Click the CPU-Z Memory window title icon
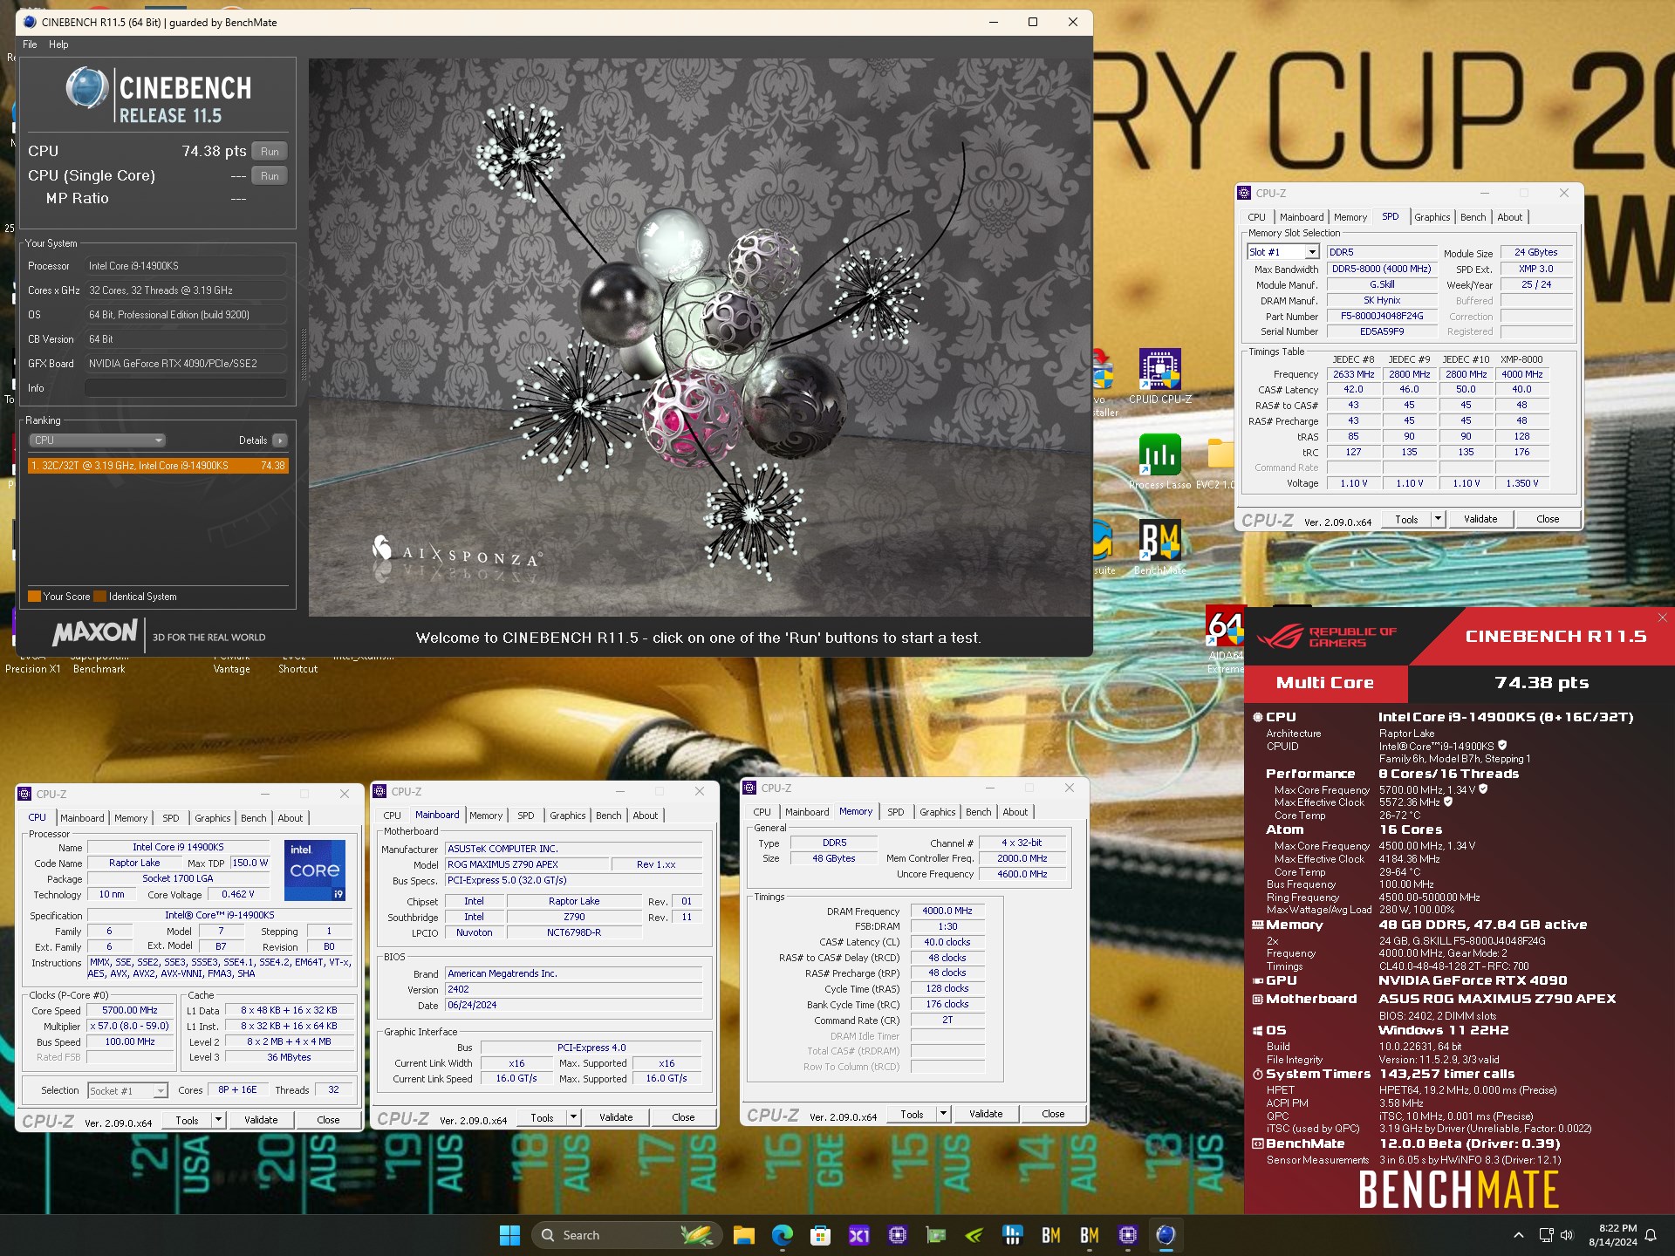Screen dimensions: 1675x1256 tap(749, 788)
